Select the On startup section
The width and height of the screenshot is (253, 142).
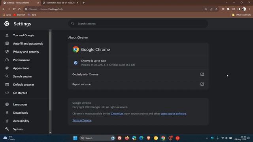(20, 93)
